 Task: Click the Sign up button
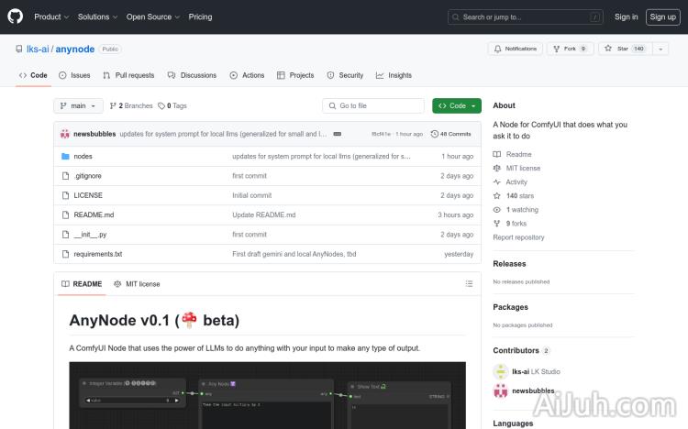pyautogui.click(x=663, y=17)
